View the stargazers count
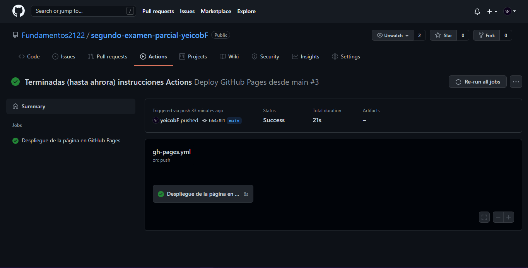The width and height of the screenshot is (528, 268). (463, 35)
